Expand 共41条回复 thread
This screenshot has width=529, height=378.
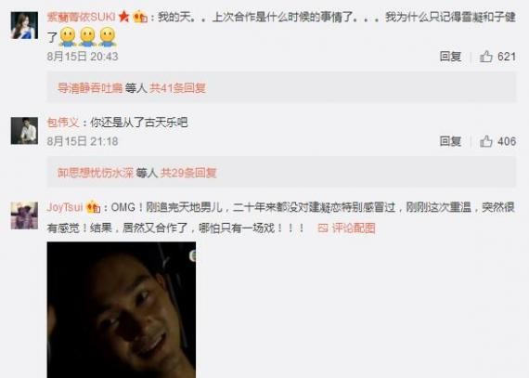178,88
